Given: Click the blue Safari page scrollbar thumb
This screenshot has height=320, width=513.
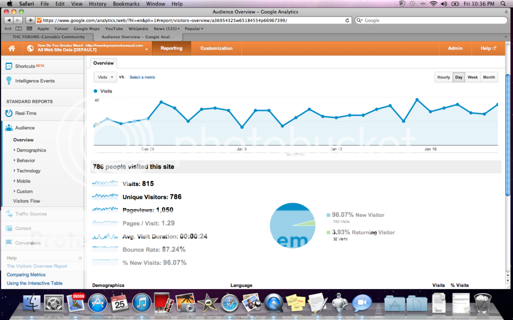Looking at the screenshot, I should (x=508, y=135).
